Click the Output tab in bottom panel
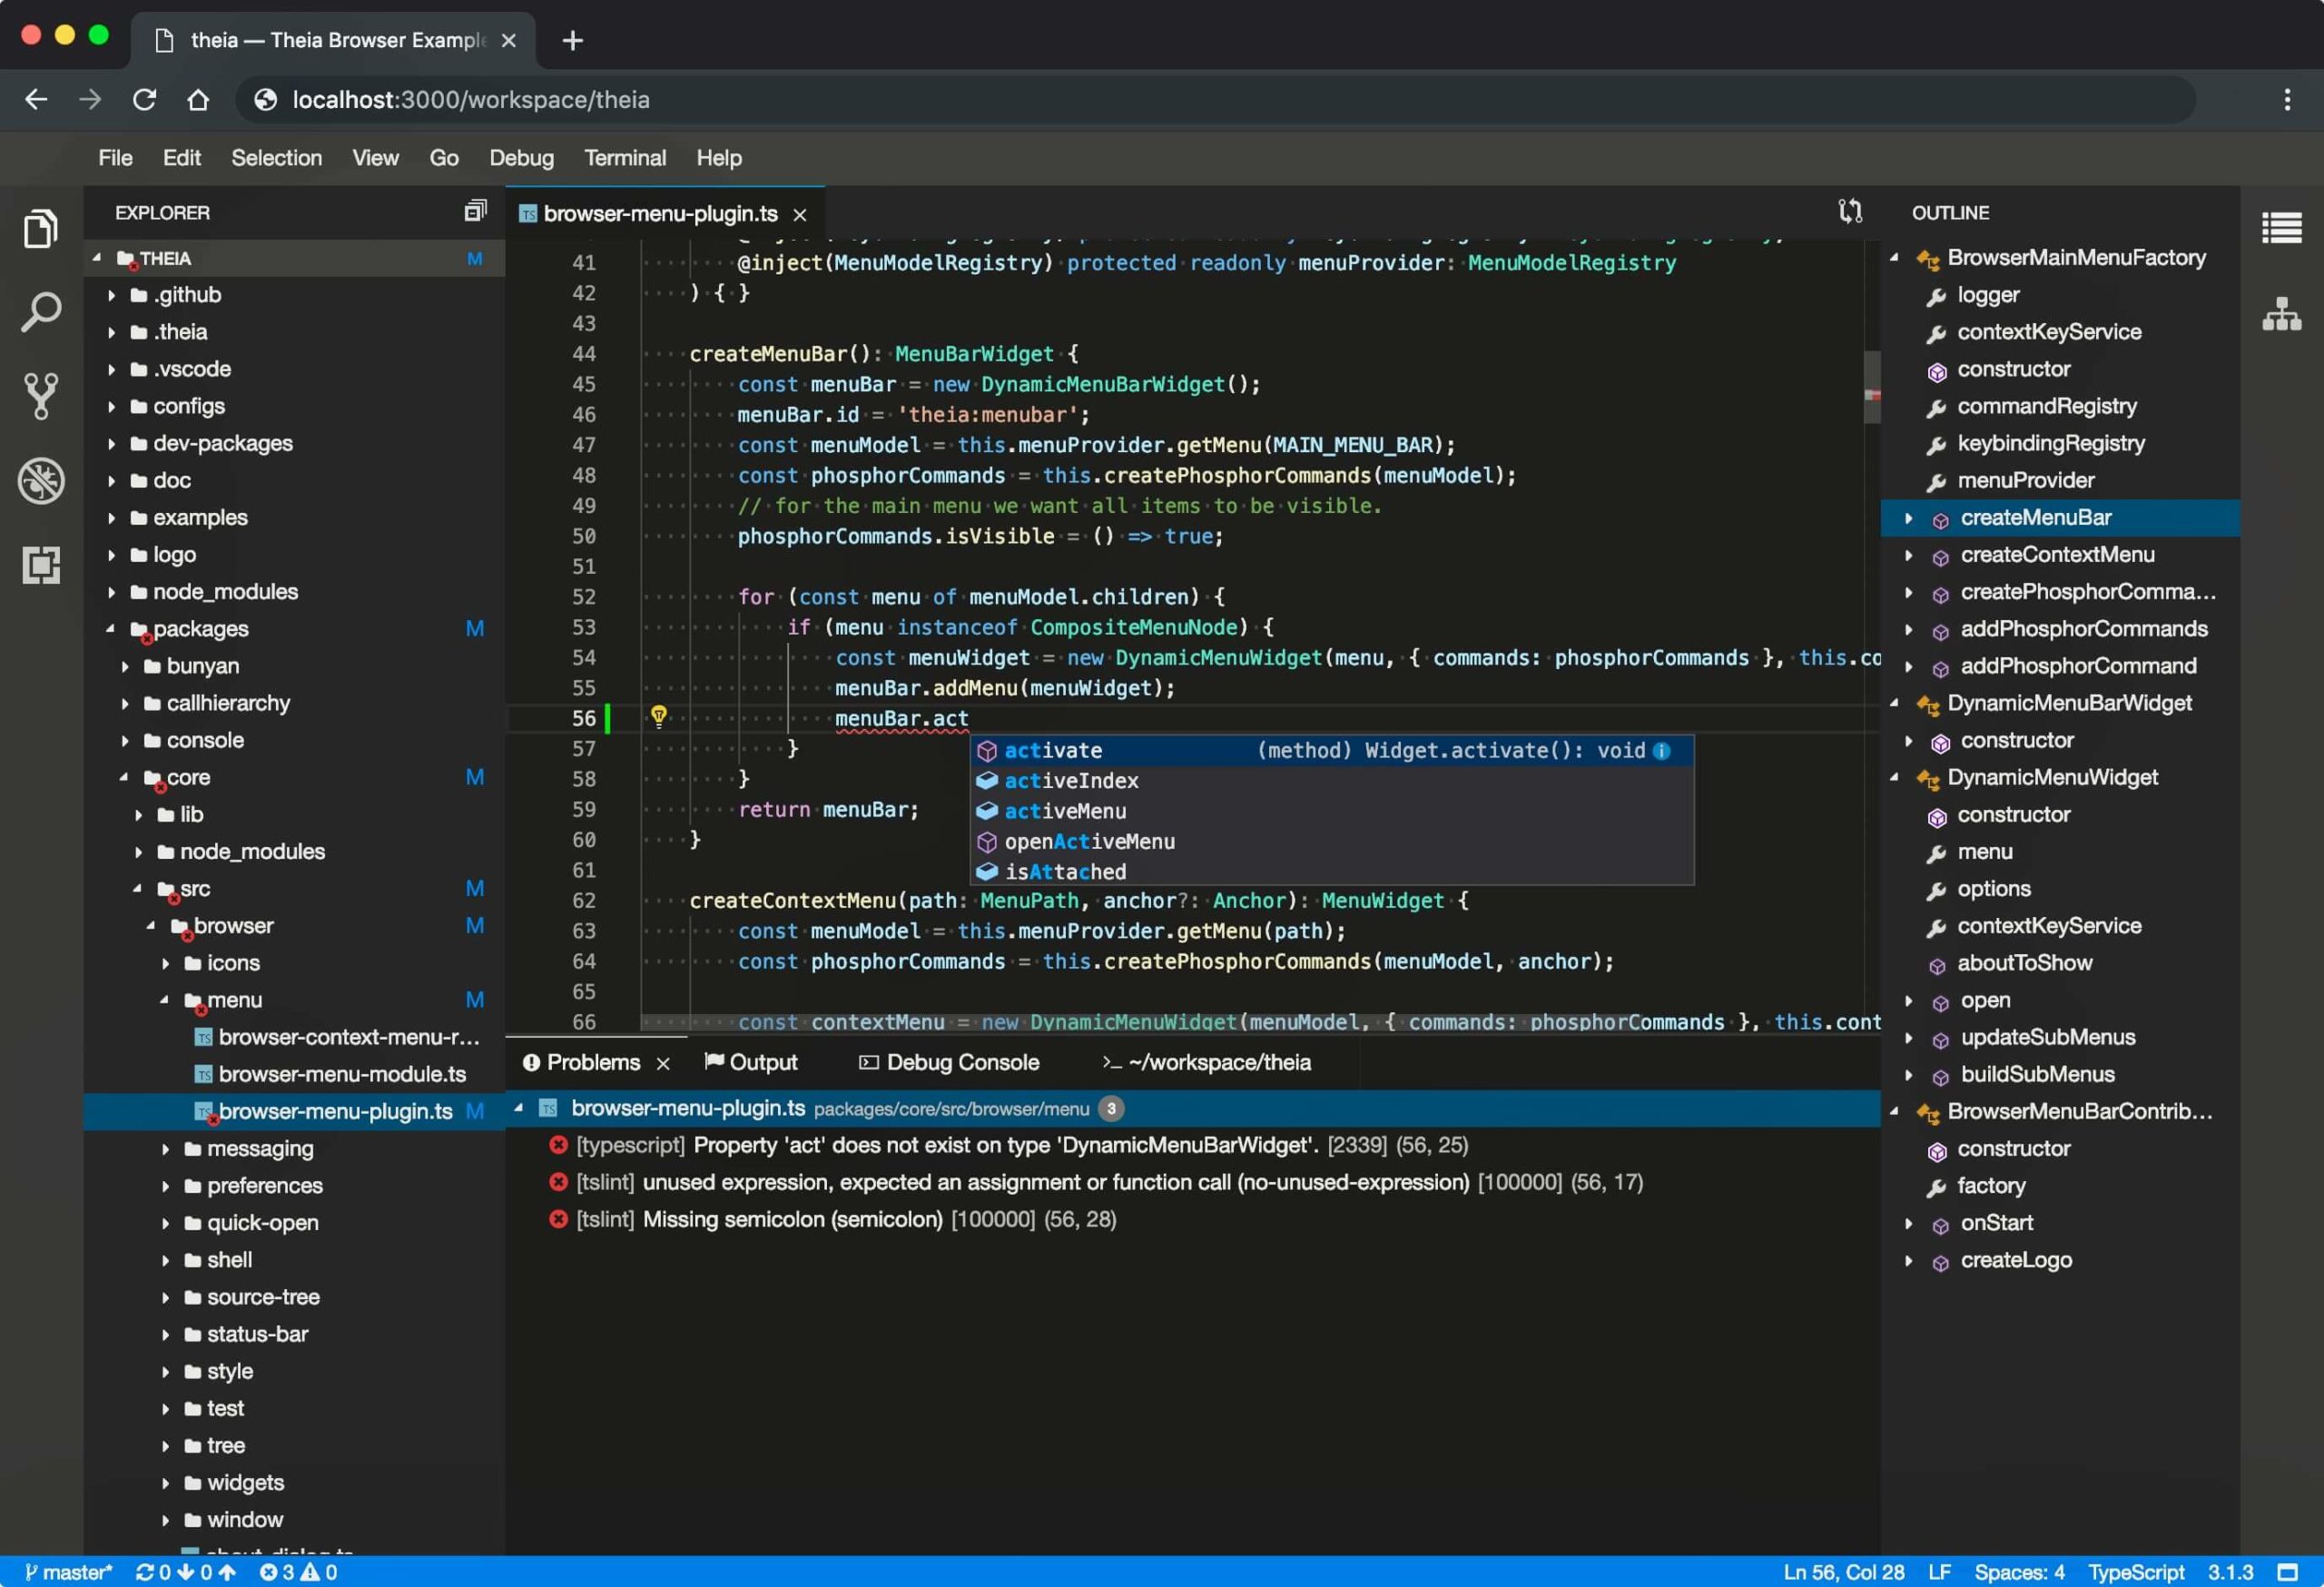This screenshot has width=2324, height=1587. click(761, 1061)
